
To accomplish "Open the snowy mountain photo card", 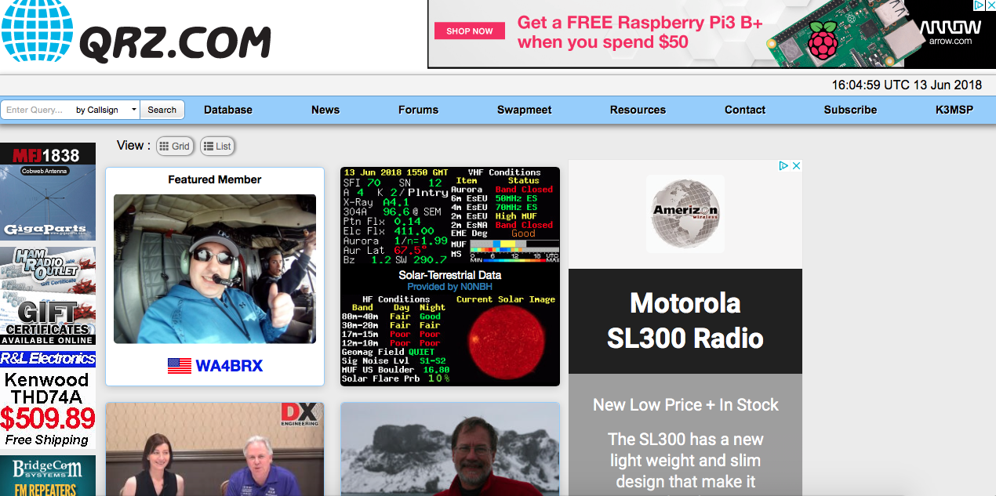I will pos(450,449).
